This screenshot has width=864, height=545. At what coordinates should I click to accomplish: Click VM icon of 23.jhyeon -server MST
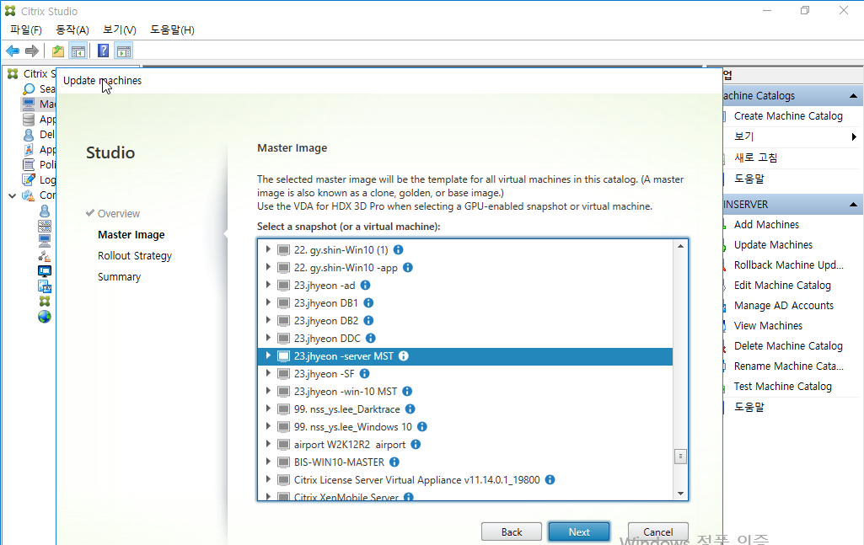click(x=284, y=356)
